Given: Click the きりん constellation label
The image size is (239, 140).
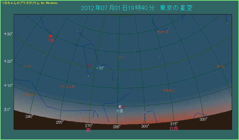Looking at the screenshot, I should point(221,66).
